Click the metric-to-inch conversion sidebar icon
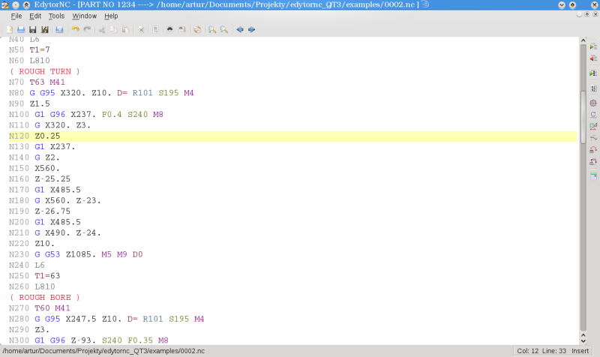The width and height of the screenshot is (600, 357). click(593, 161)
